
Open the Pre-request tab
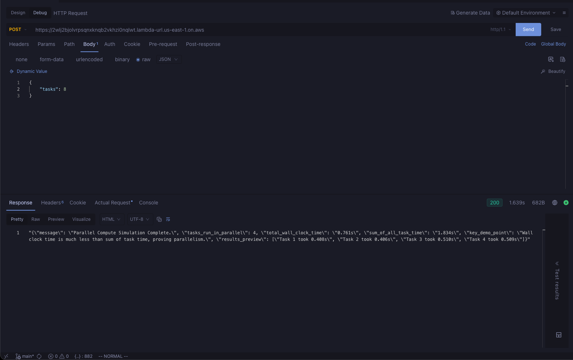(163, 44)
